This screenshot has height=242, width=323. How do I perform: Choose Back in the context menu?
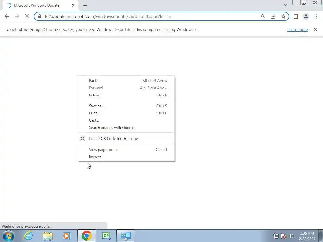pyautogui.click(x=126, y=81)
